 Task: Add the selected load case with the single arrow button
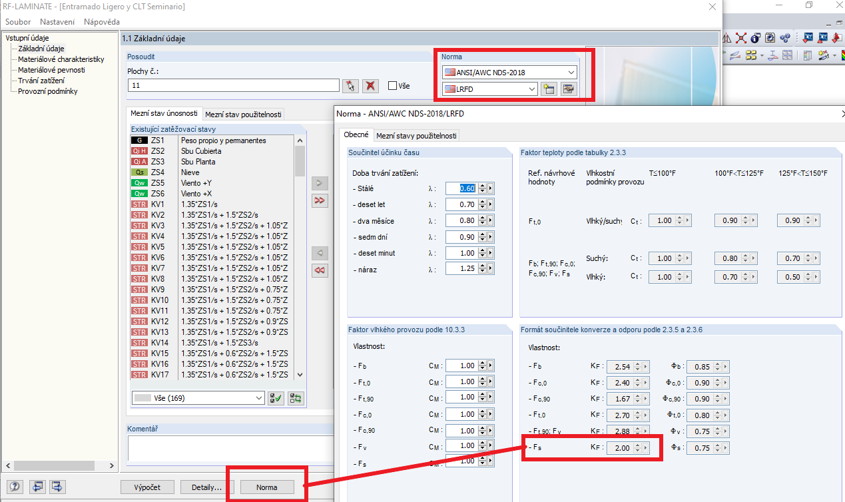coord(320,183)
